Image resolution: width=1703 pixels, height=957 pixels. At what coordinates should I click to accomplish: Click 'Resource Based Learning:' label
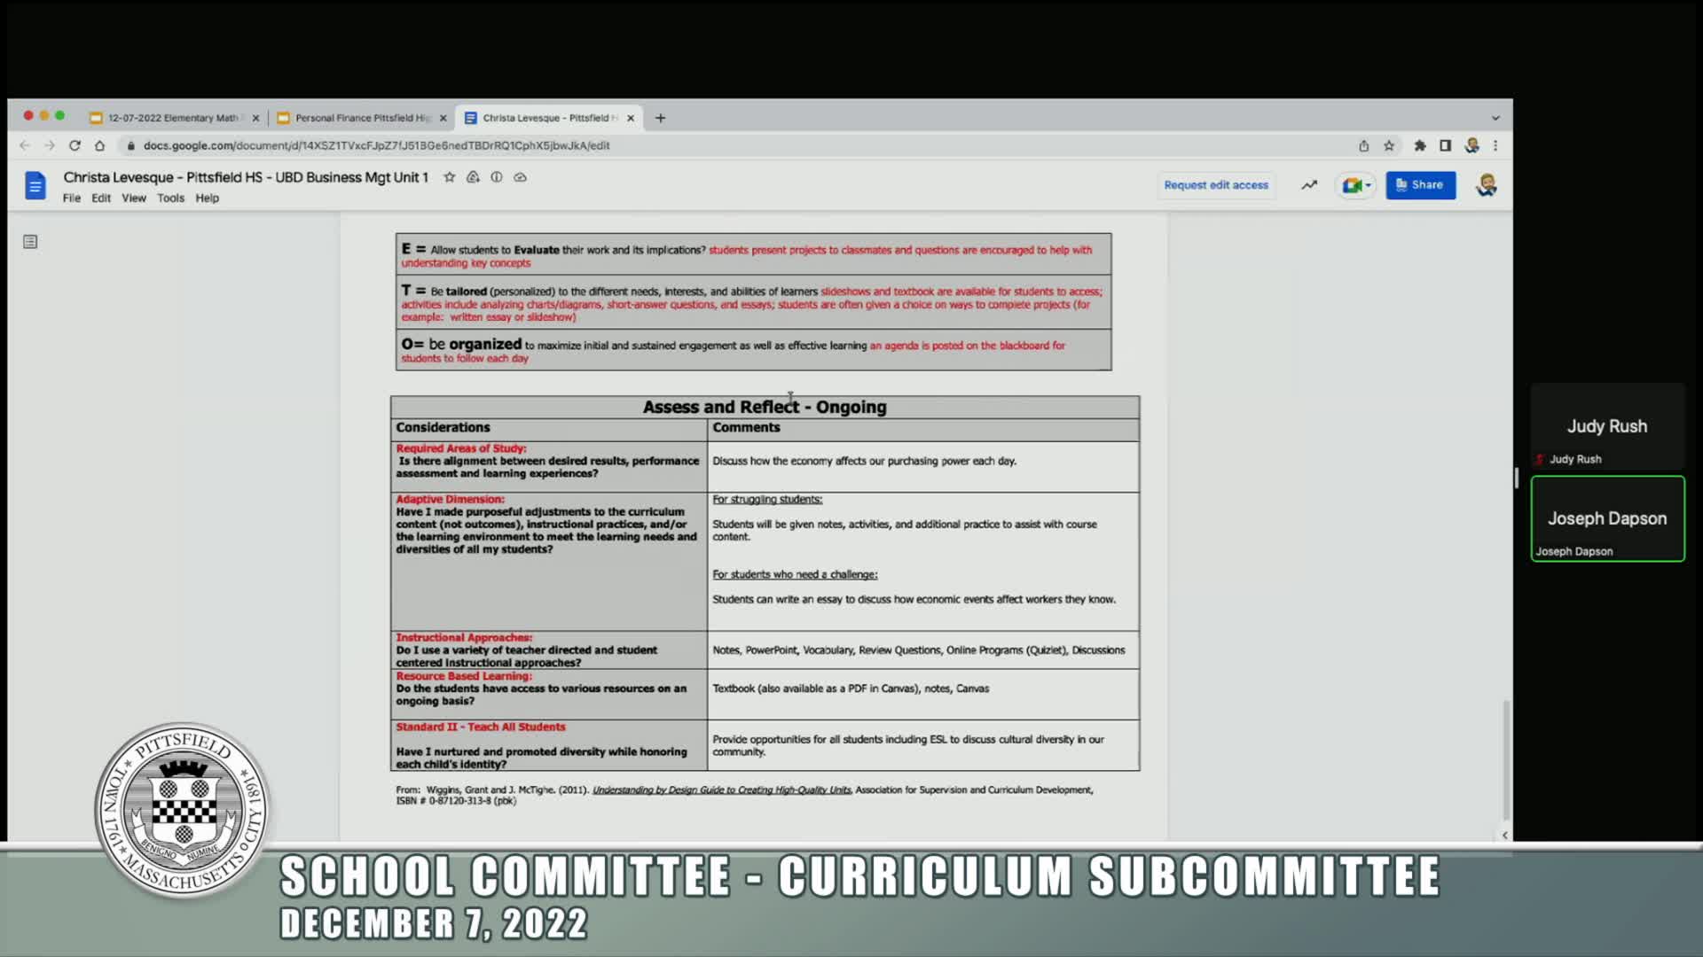coord(464,675)
